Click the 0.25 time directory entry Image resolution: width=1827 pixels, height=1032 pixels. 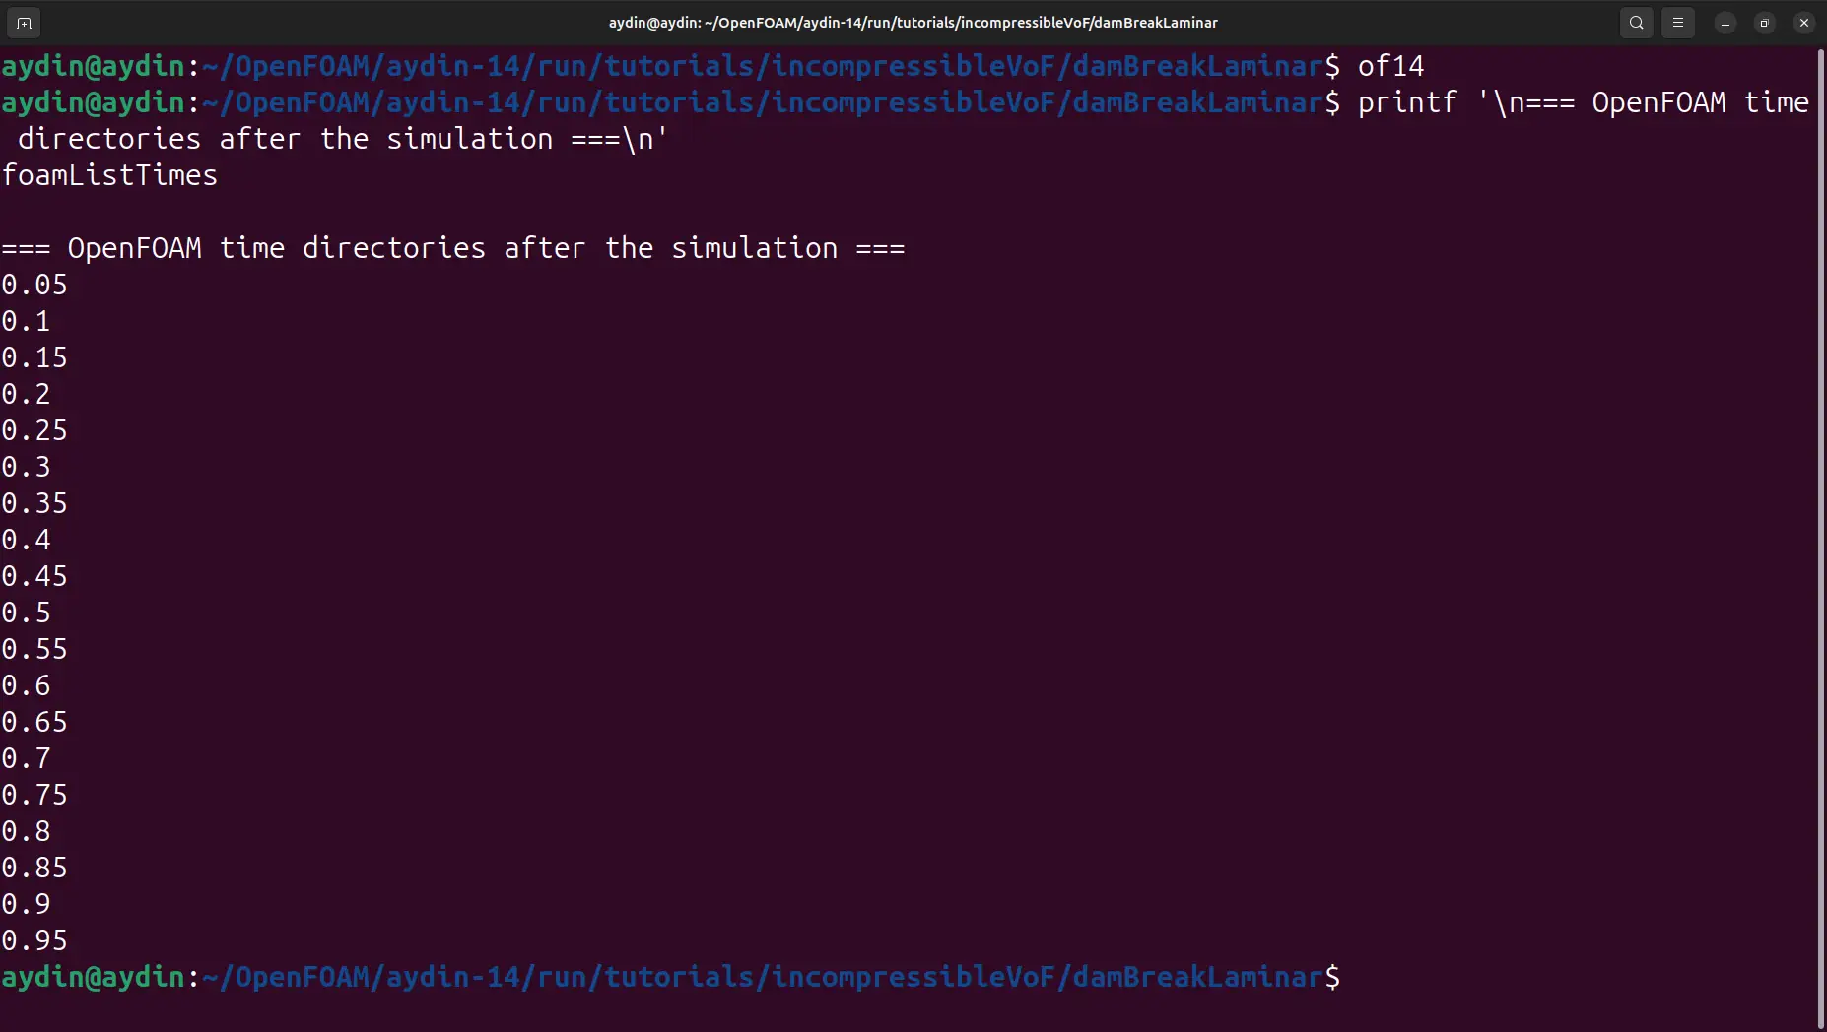[x=34, y=431]
